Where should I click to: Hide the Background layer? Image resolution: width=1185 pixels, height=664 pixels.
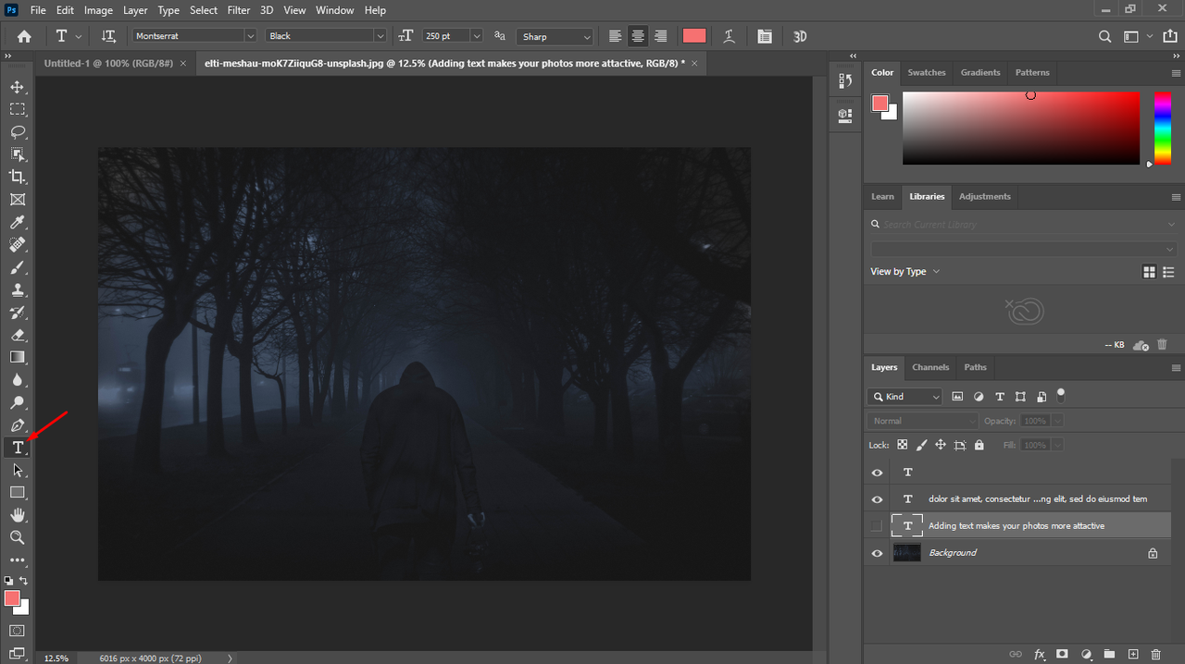coord(877,553)
